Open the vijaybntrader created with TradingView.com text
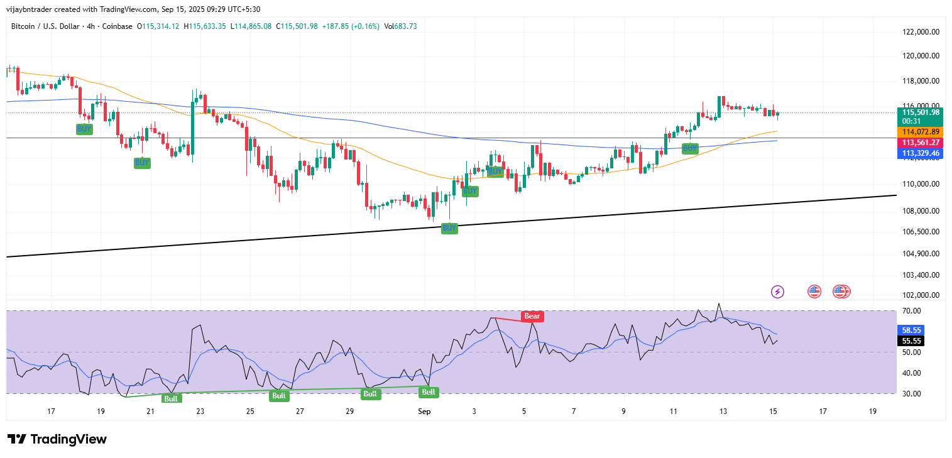 tap(82, 9)
